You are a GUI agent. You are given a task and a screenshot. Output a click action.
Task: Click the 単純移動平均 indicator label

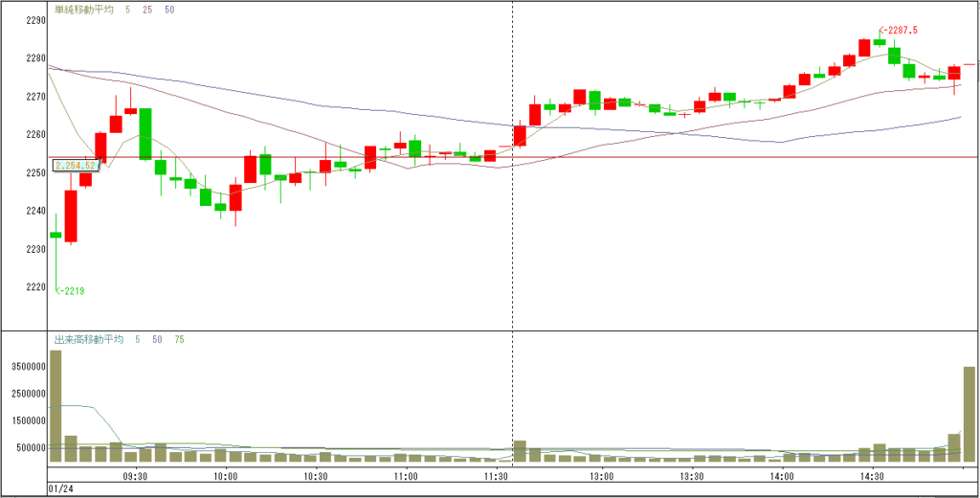[x=84, y=10]
